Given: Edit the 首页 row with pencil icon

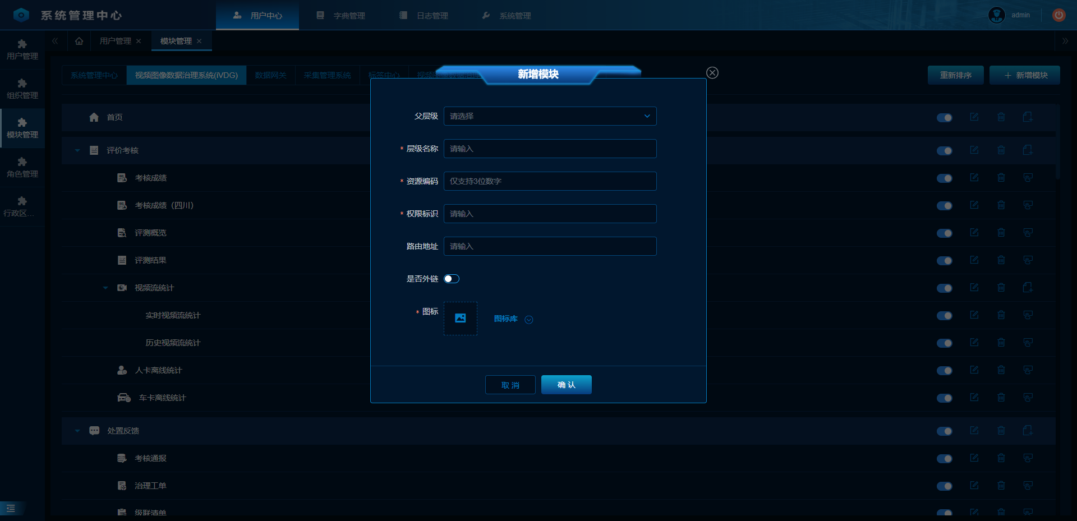Looking at the screenshot, I should tap(974, 117).
